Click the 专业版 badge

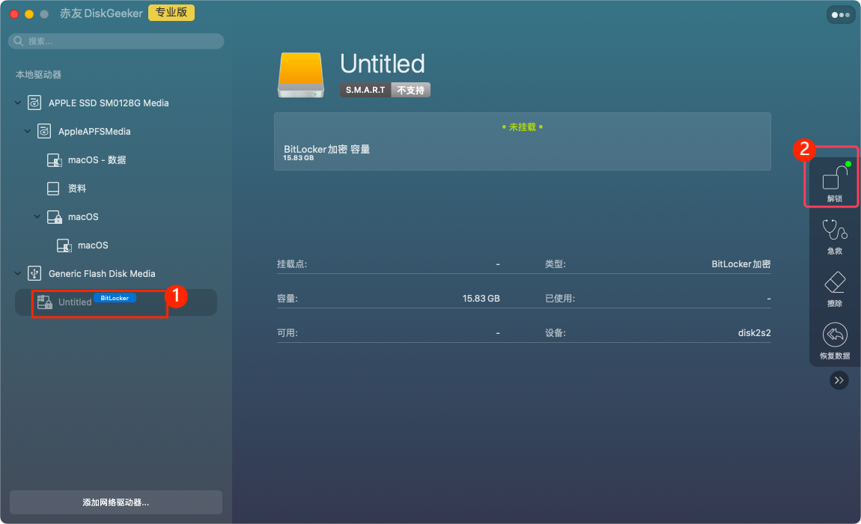(171, 13)
